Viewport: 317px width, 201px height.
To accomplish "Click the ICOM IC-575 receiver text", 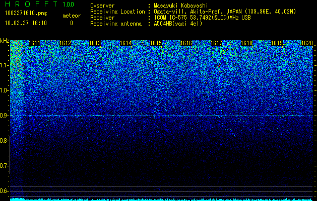I will coord(202,18).
